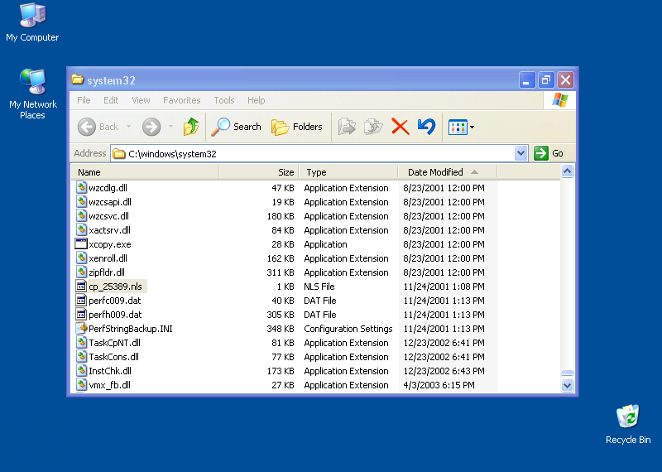Select the wzcdlg.dll file icon
Screen dimensions: 662x472
(81, 188)
